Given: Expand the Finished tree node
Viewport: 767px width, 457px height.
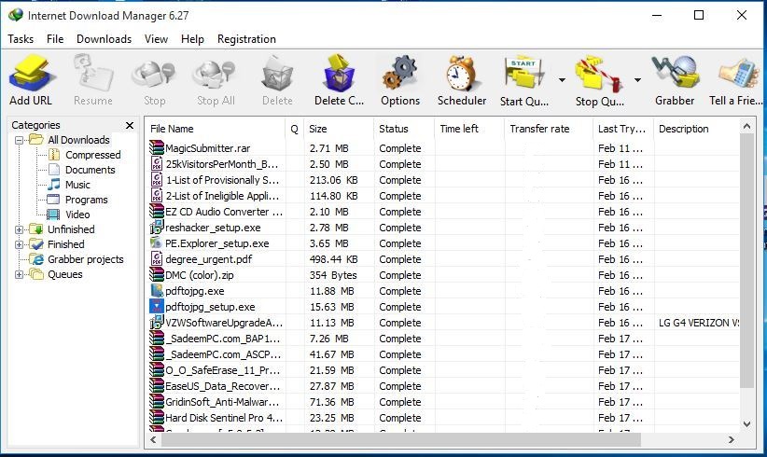Looking at the screenshot, I should (x=19, y=244).
